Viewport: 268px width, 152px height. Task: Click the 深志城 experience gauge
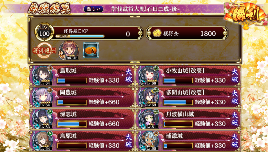(72, 124)
